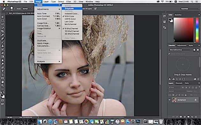Screen dimensions: 201x125
Task: Open the tool preset picker in options bar
Action: point(4,9)
